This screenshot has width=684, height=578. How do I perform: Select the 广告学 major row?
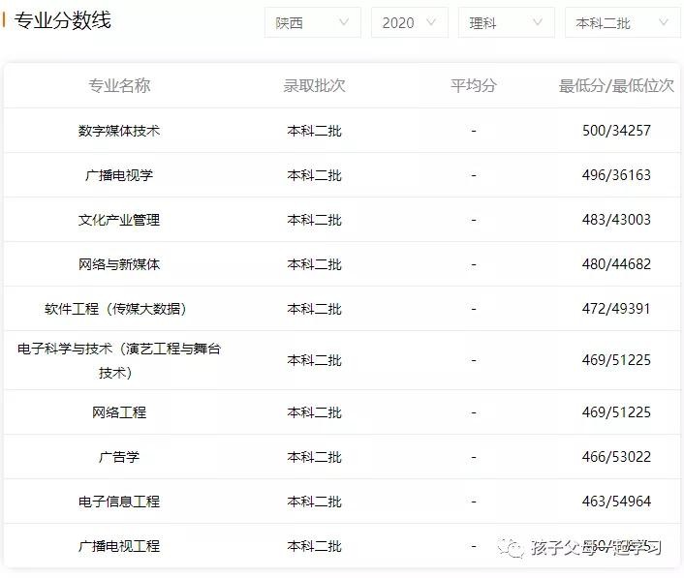119,457
